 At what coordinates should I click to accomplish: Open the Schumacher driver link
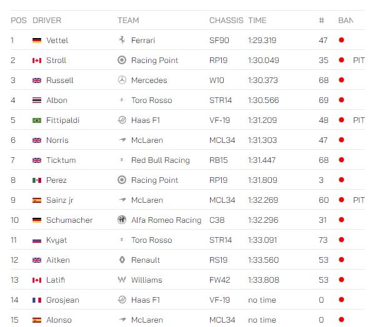coord(69,220)
